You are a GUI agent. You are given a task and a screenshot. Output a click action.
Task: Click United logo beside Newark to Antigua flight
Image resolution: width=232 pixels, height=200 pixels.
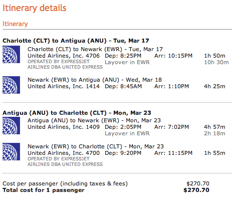[x=11, y=85]
